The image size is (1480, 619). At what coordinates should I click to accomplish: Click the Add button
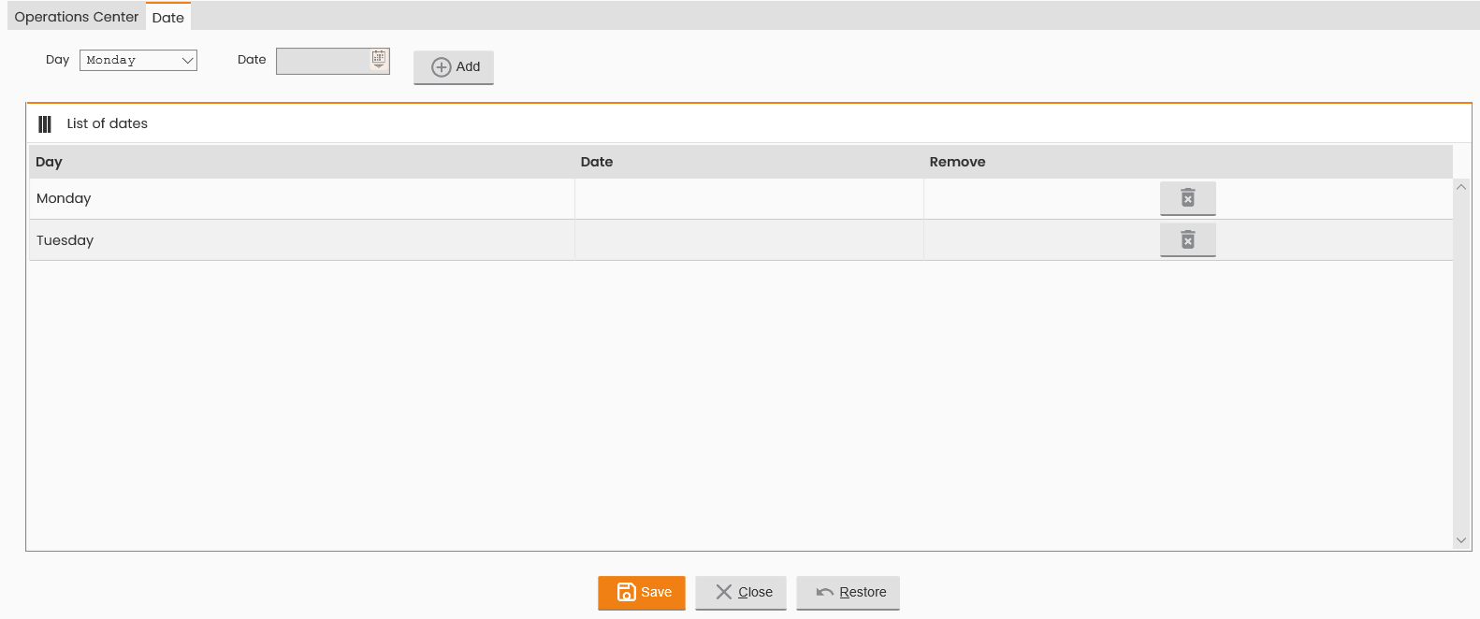(454, 67)
